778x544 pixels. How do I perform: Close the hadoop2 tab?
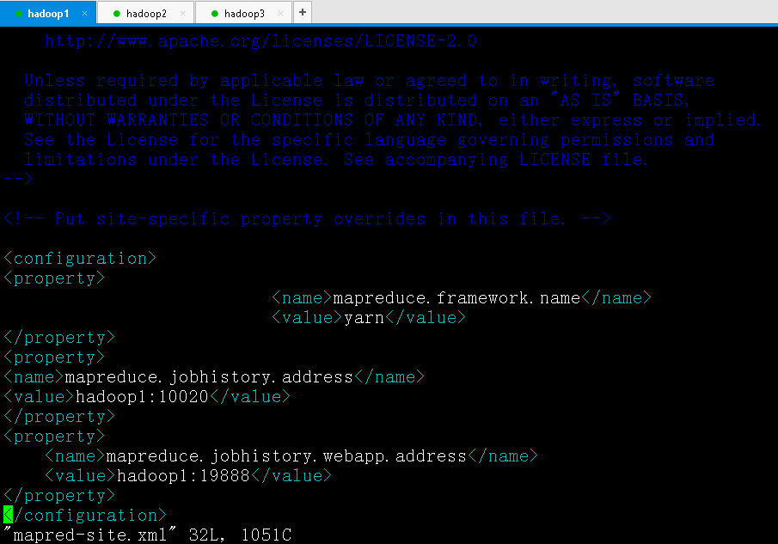point(182,14)
